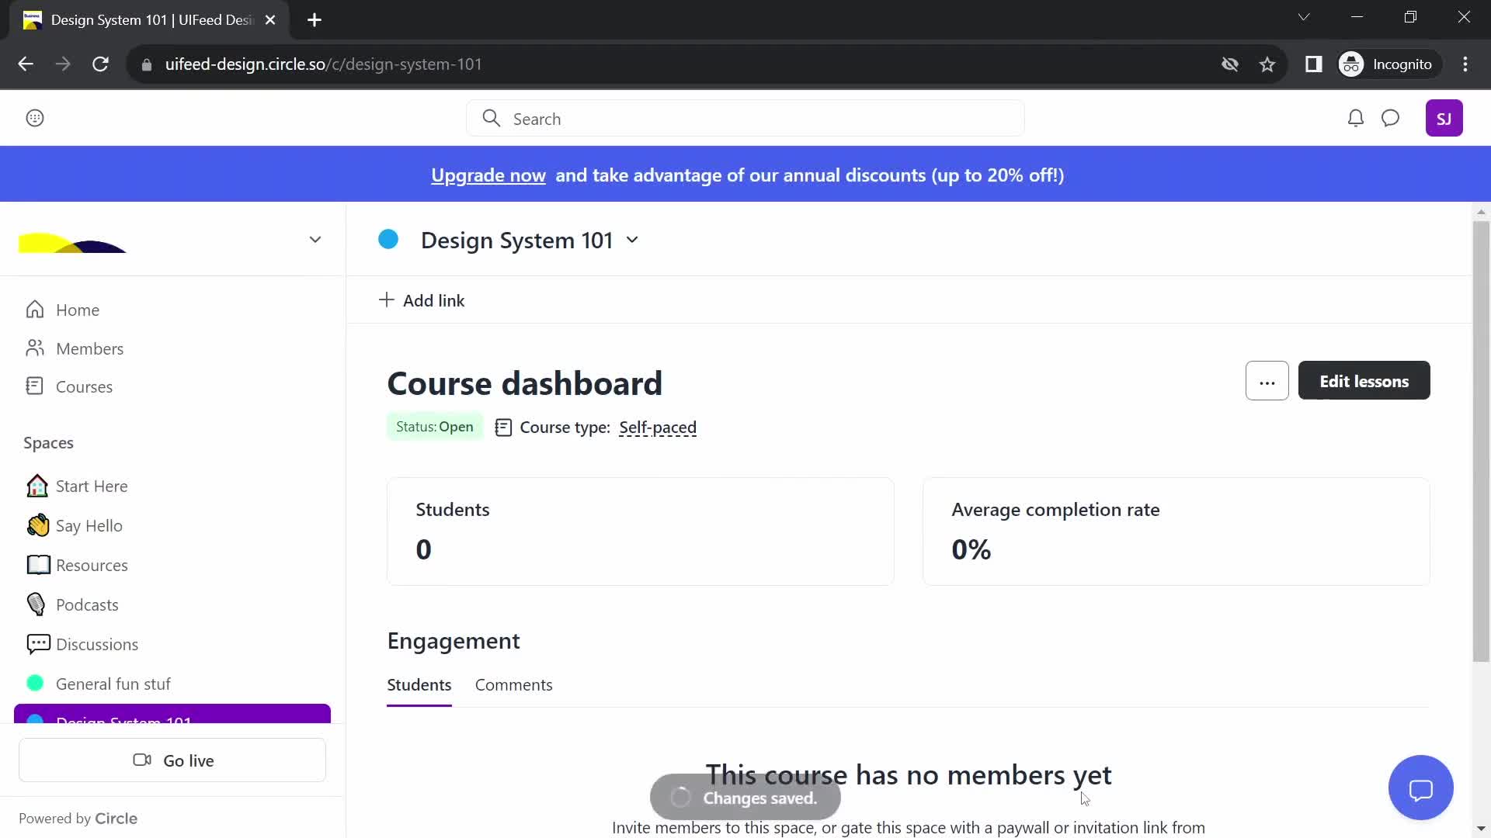Click the Upgrade now banner link
Screen dimensions: 1491x838
488,175
